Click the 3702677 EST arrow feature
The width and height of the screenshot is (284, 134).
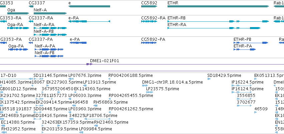[x=244, y=106]
